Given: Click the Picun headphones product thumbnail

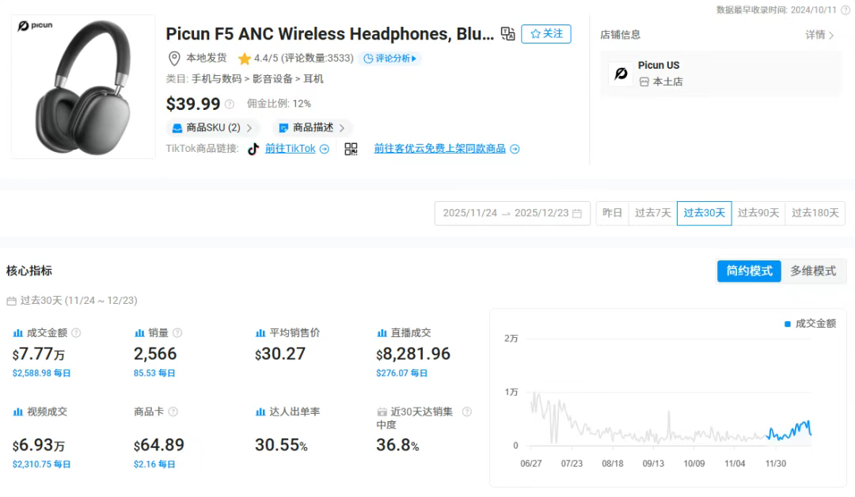Looking at the screenshot, I should coord(83,87).
